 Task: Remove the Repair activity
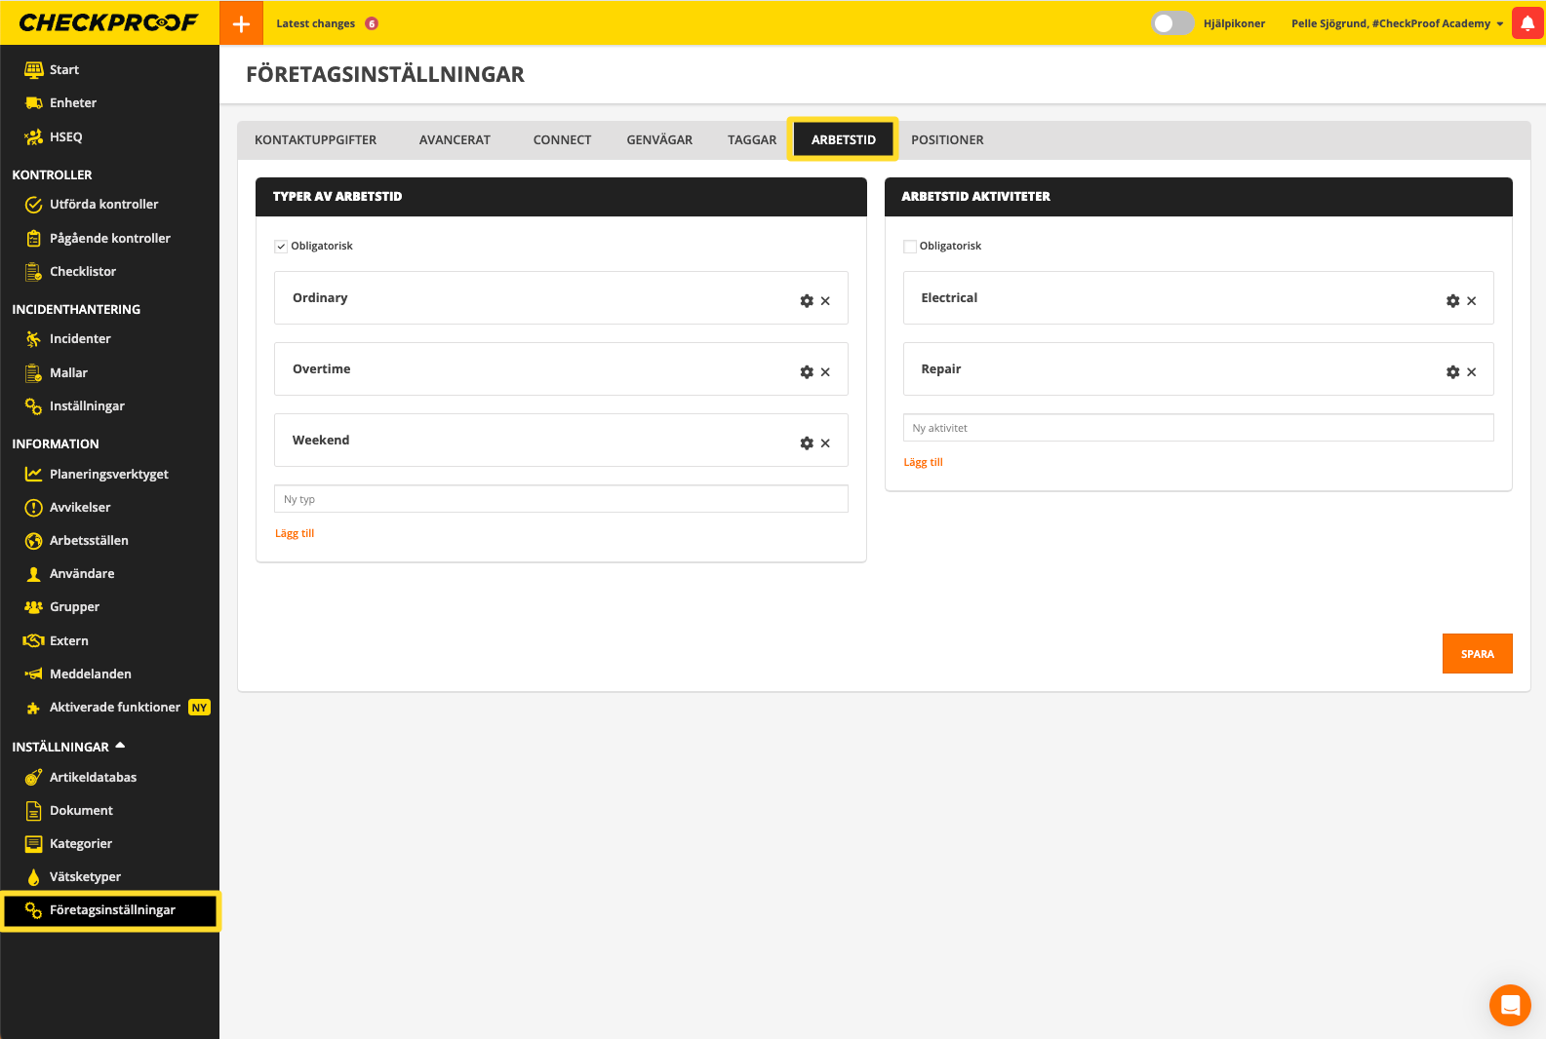pos(1471,372)
